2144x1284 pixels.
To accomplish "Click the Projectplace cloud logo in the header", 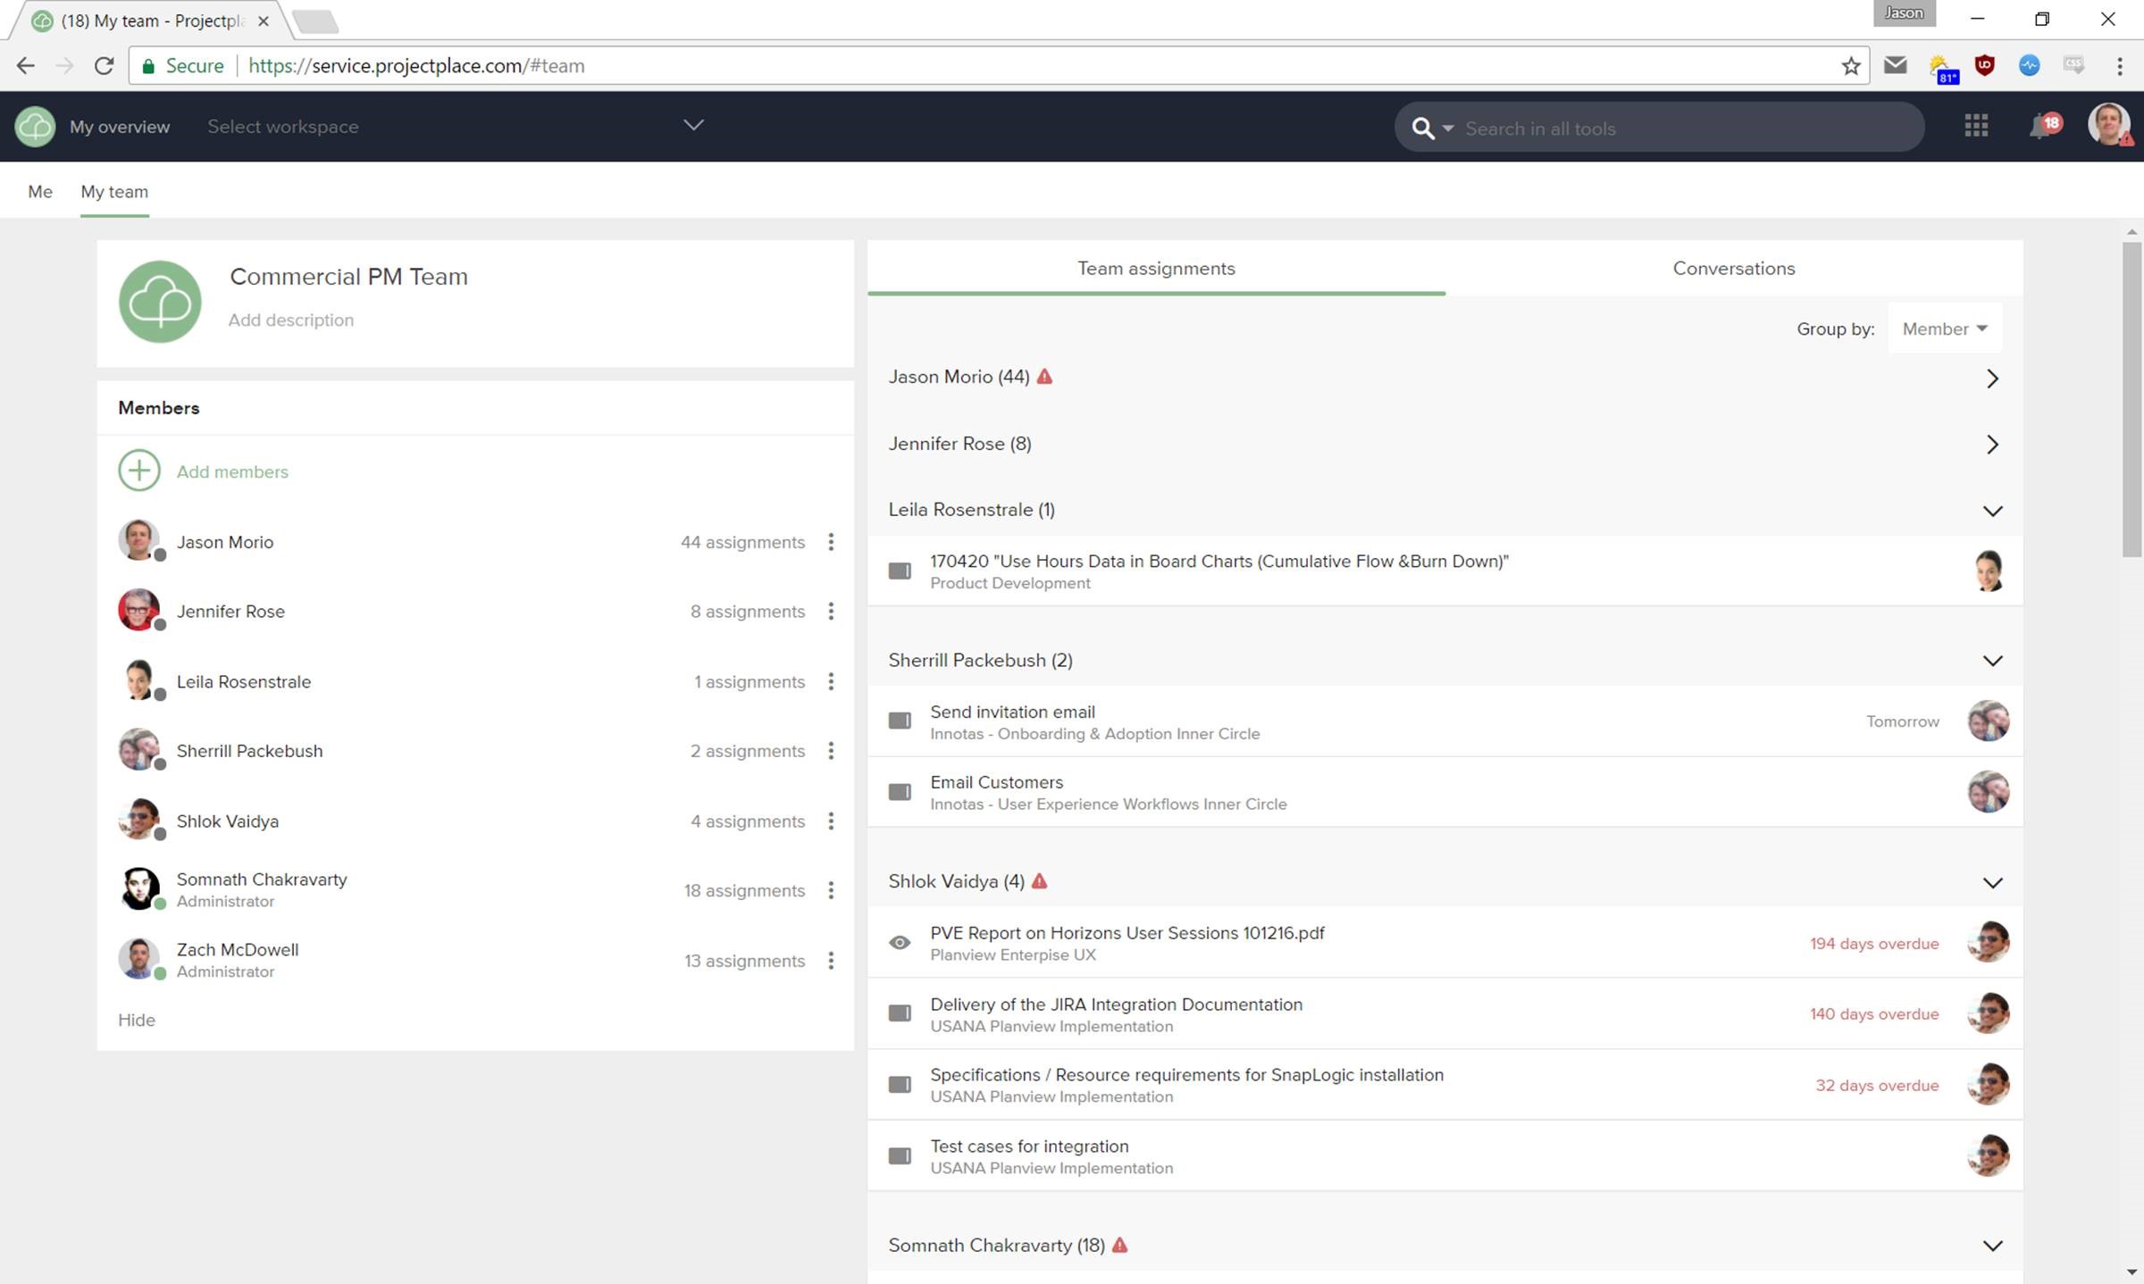I will pos(35,126).
